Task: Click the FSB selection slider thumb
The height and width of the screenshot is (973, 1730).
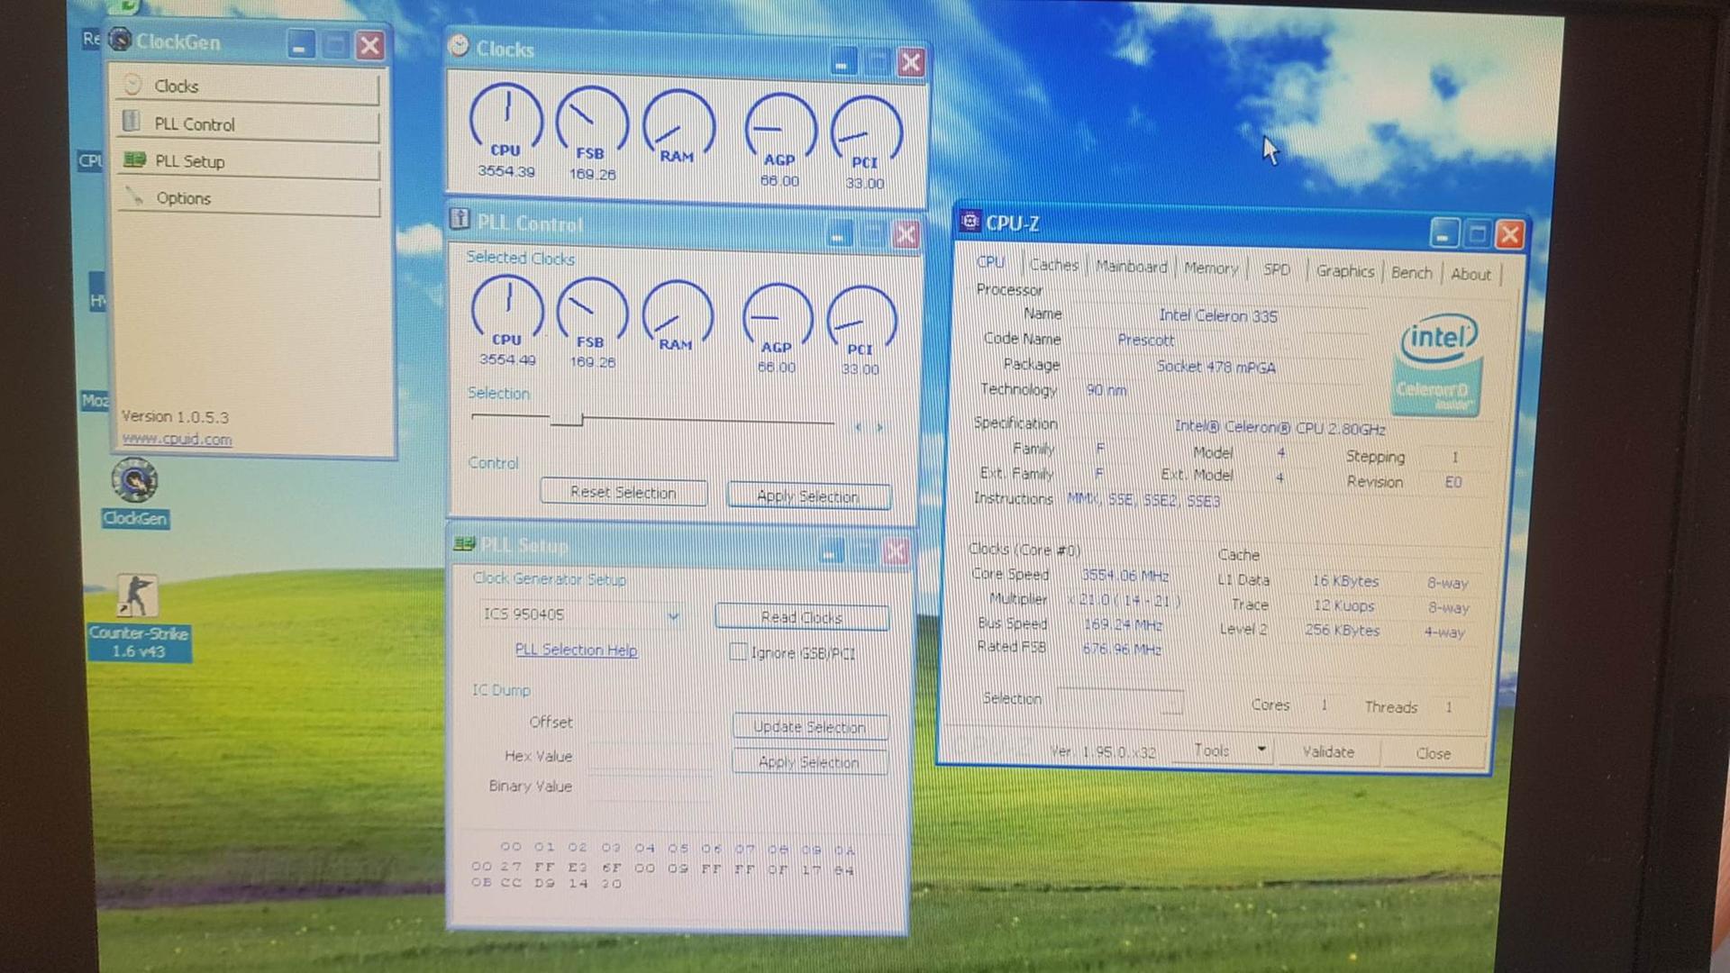Action: pos(568,420)
